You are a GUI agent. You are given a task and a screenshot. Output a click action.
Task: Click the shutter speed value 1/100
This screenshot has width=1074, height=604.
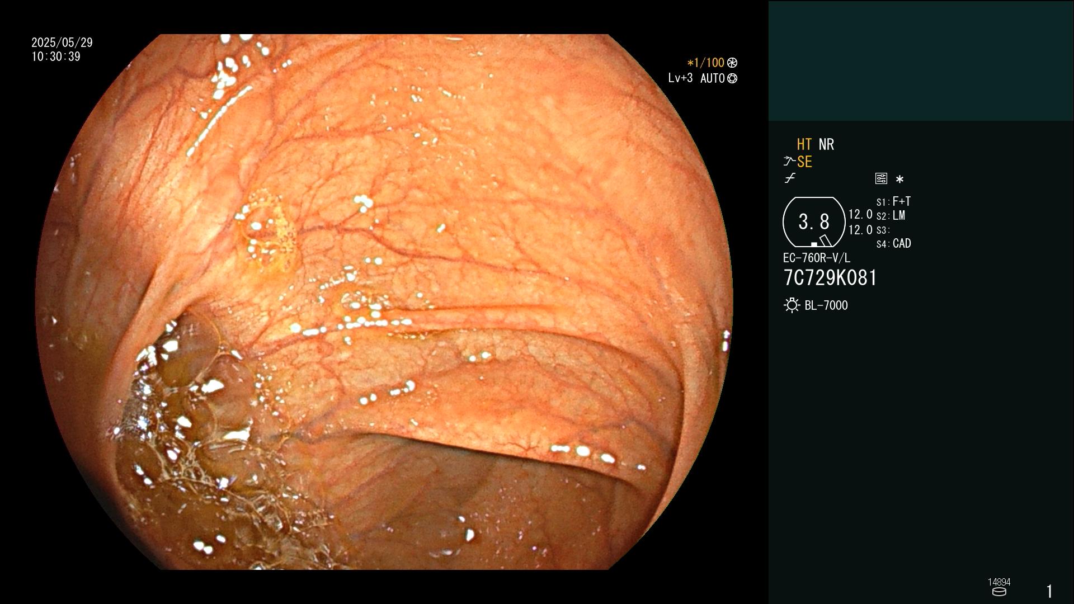click(x=706, y=63)
